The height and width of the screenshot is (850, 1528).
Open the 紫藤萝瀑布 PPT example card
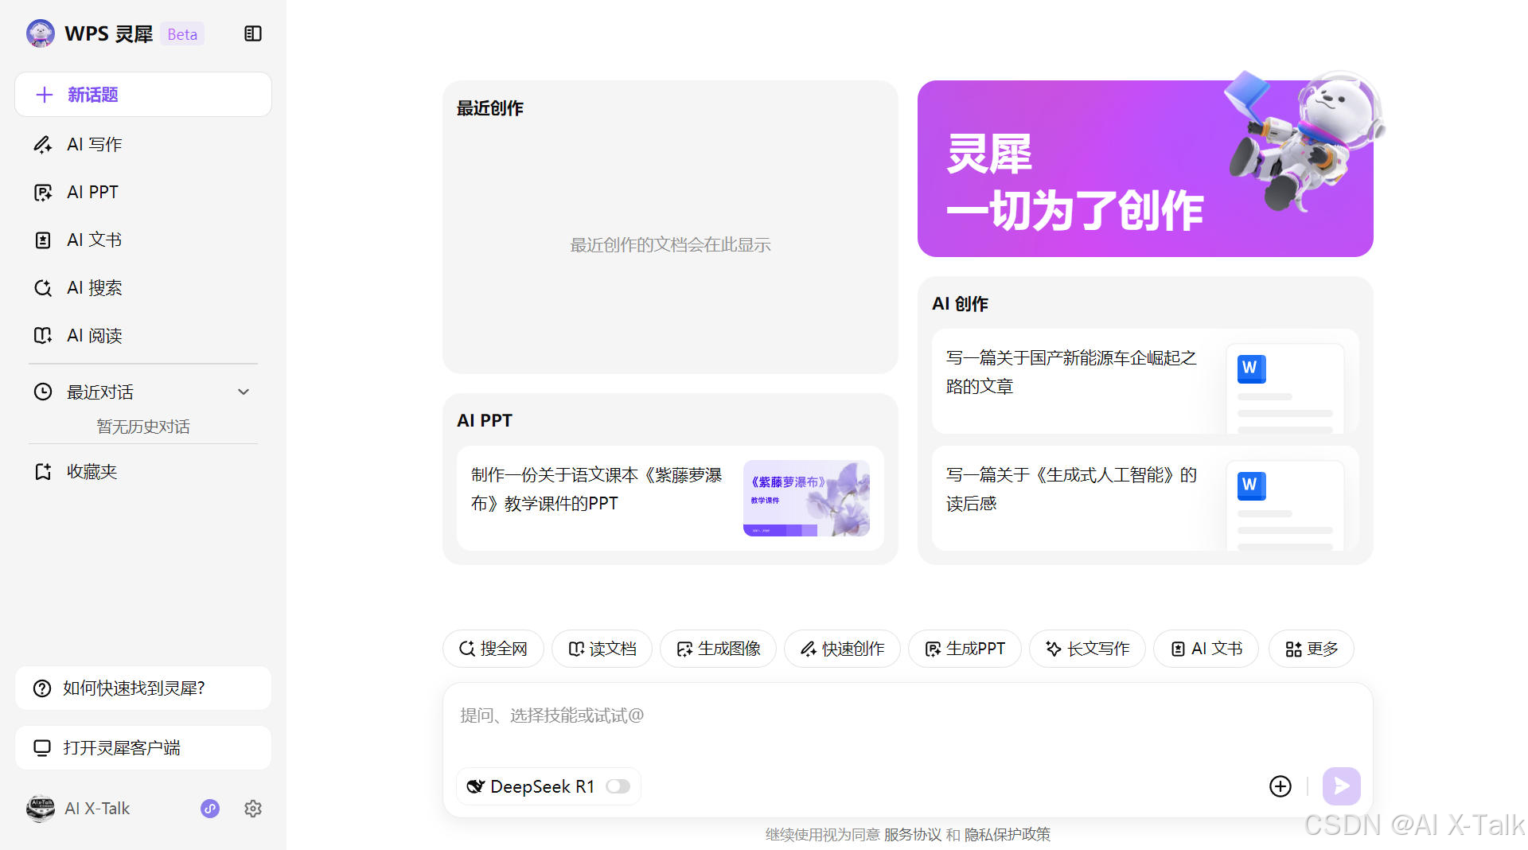(670, 498)
